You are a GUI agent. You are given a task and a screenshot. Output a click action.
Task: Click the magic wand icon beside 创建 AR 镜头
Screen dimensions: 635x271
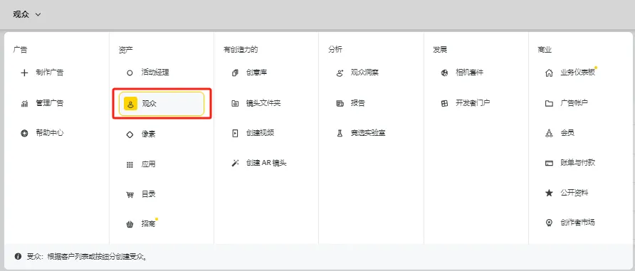[235, 163]
